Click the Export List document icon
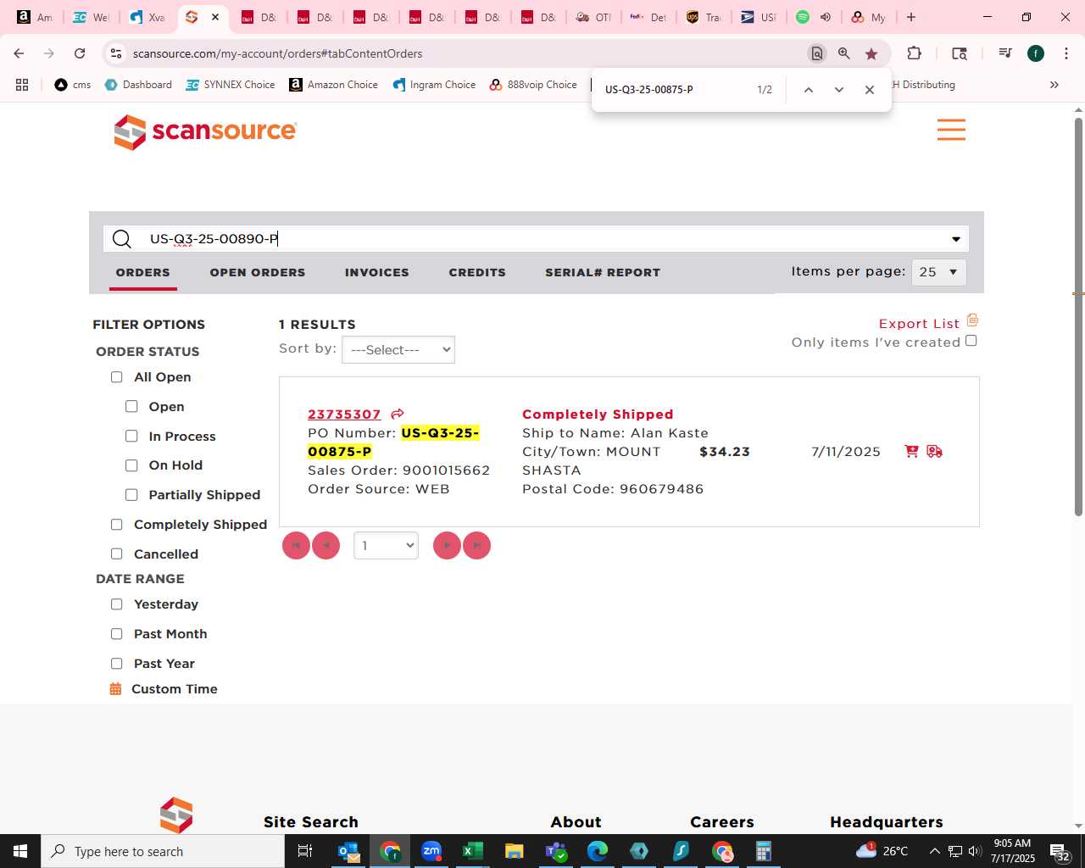 click(x=972, y=320)
